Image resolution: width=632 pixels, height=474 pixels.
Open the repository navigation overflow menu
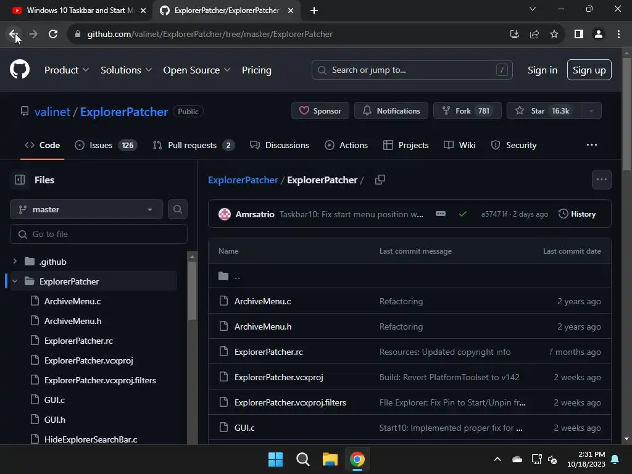pos(592,145)
